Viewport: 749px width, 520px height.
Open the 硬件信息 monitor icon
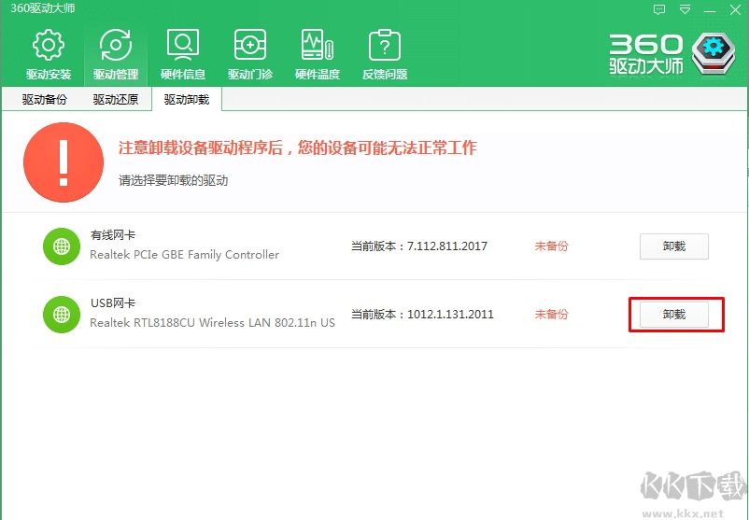(x=182, y=46)
